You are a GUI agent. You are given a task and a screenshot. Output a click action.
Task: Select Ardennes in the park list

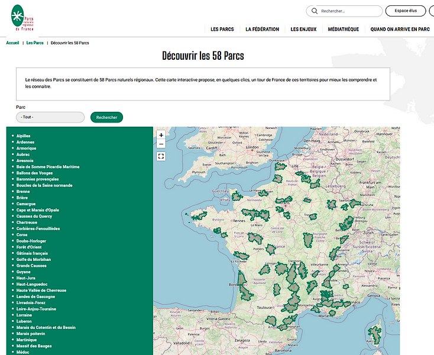25,142
